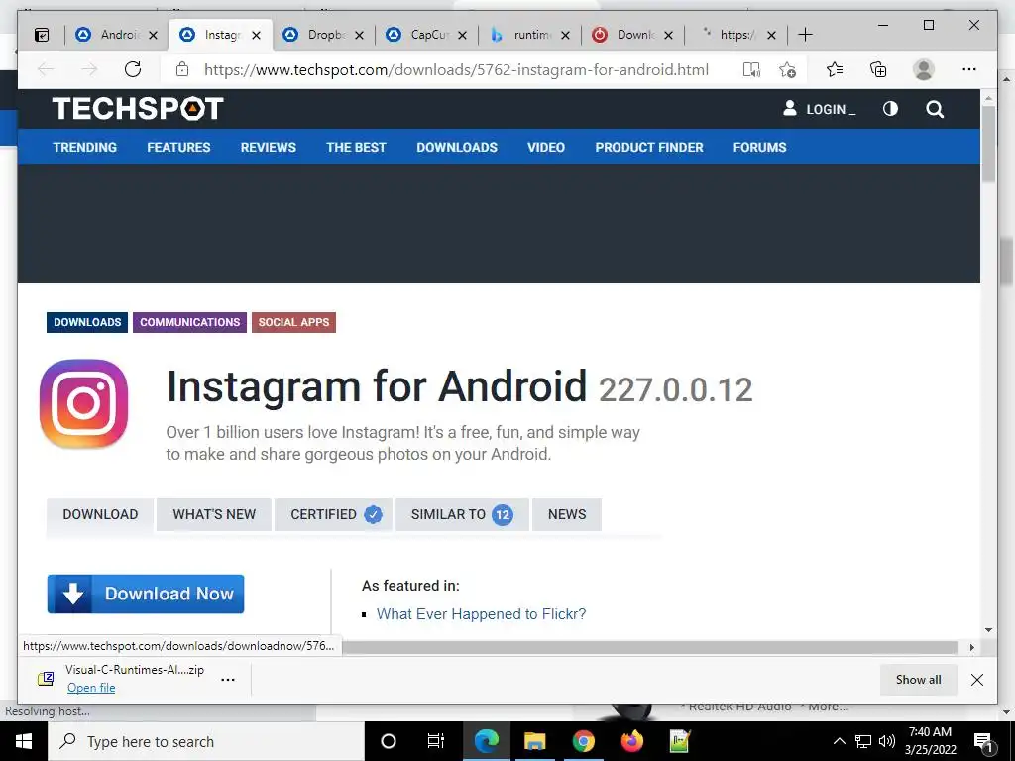Screen dimensions: 1015x761
Task: Click the address bar URL field
Action: [456, 70]
